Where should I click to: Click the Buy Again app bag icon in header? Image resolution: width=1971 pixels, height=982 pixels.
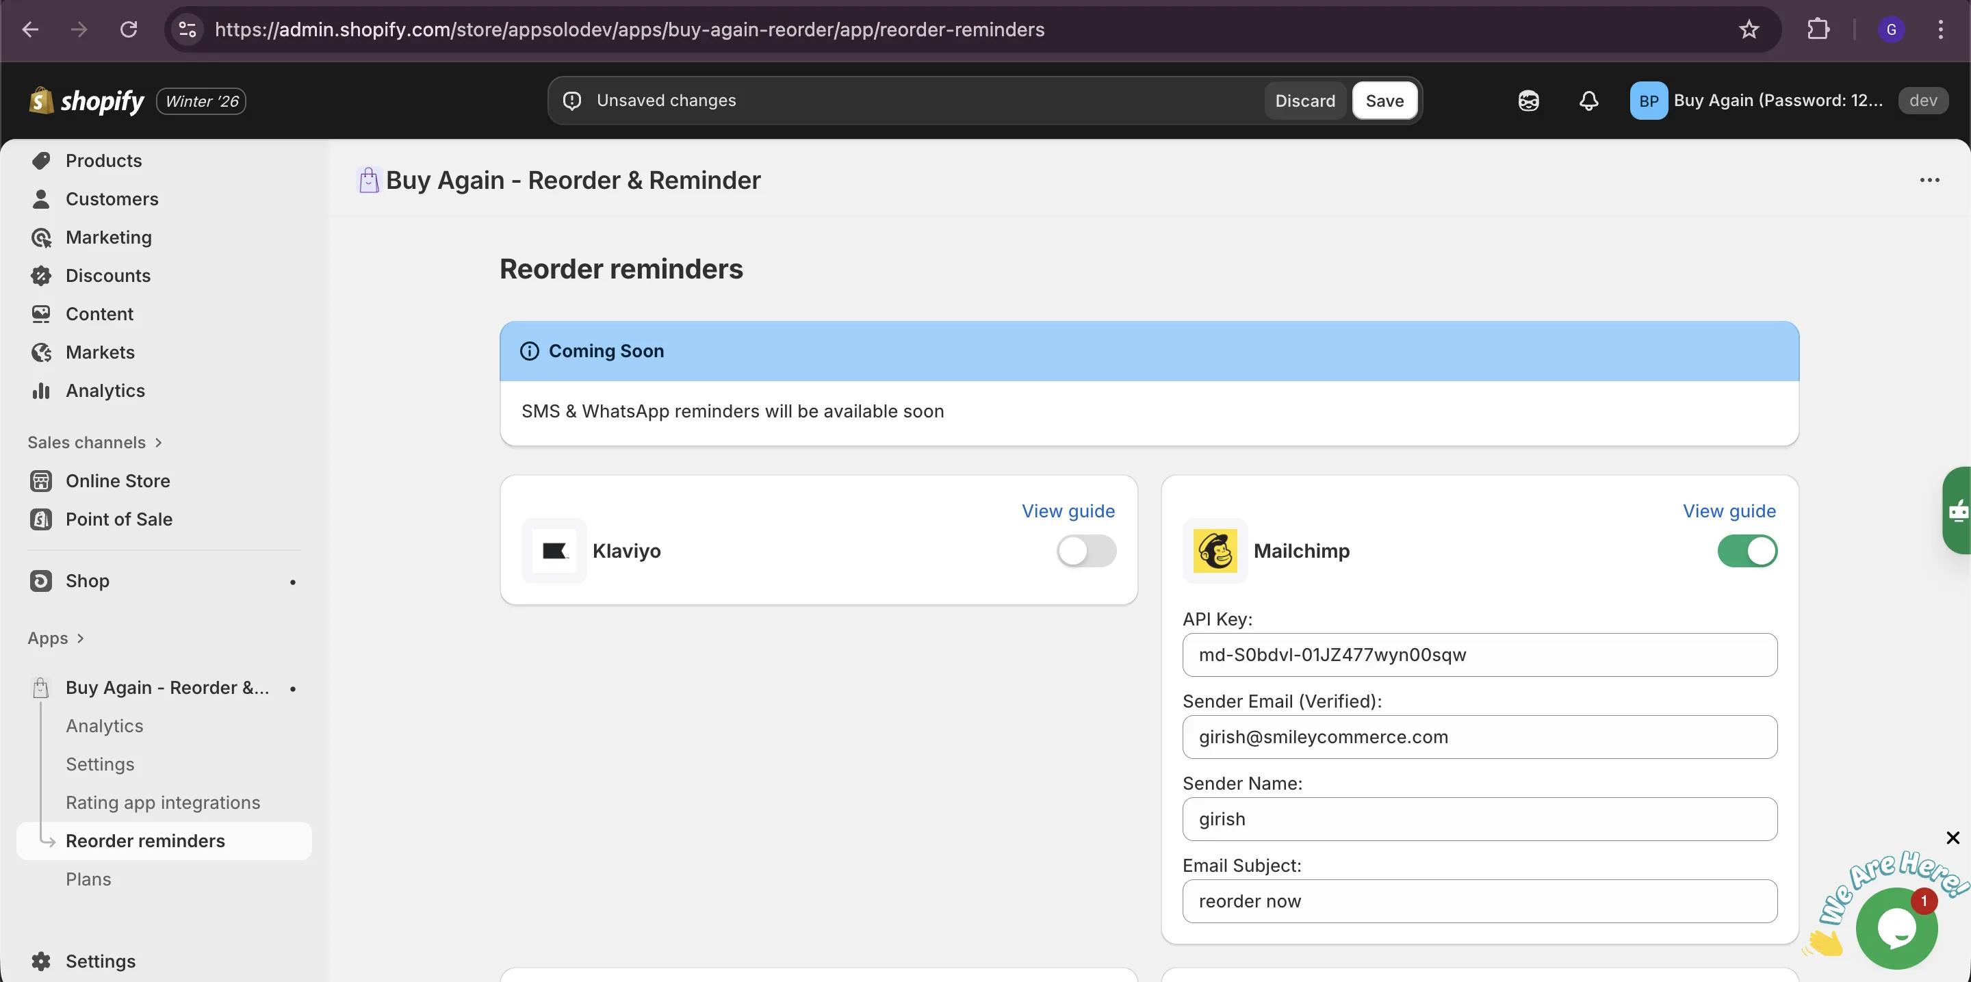(x=369, y=181)
